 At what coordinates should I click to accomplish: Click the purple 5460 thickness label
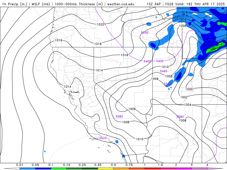click(x=164, y=71)
